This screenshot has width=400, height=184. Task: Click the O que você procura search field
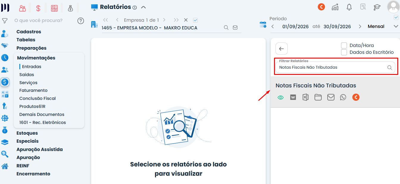(x=39, y=21)
